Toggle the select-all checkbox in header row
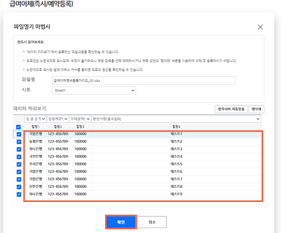The height and width of the screenshot is (233, 281). [x=18, y=127]
